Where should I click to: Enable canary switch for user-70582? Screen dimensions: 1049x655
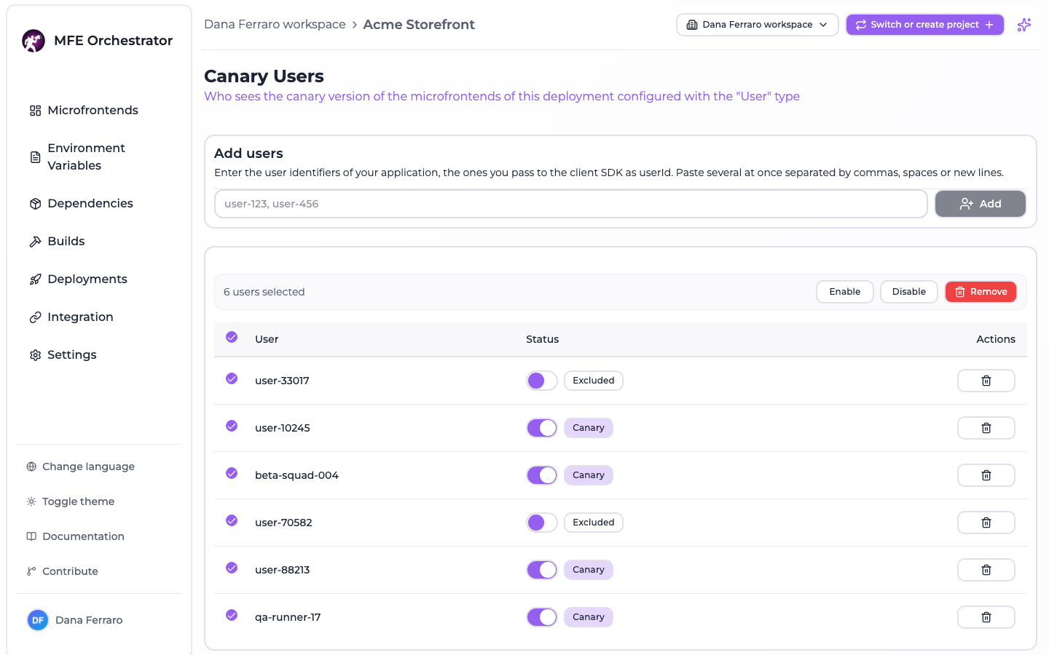pos(542,523)
